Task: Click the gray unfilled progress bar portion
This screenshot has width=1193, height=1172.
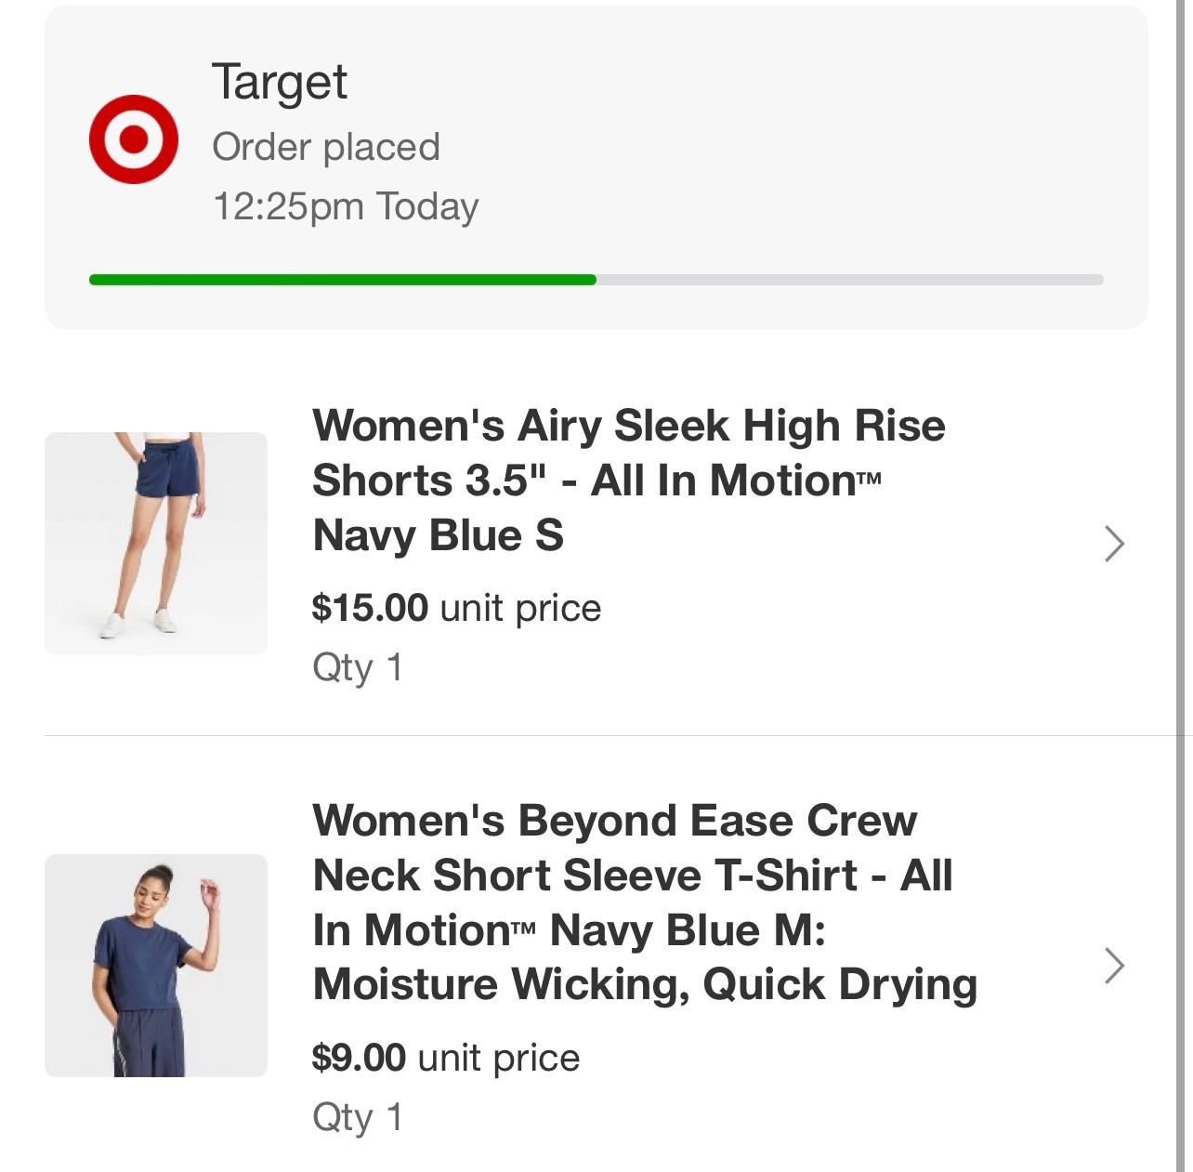Action: (x=849, y=280)
